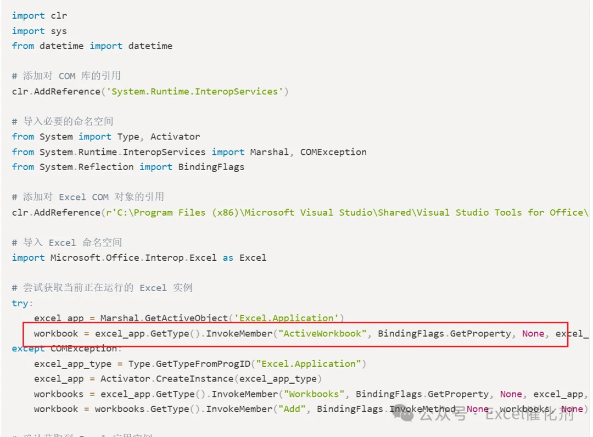Click the line importing Marshal, COMException
Screen dimensions: 593x437
[189, 152]
